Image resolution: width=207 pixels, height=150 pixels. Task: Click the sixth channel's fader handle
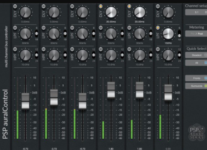click(168, 92)
